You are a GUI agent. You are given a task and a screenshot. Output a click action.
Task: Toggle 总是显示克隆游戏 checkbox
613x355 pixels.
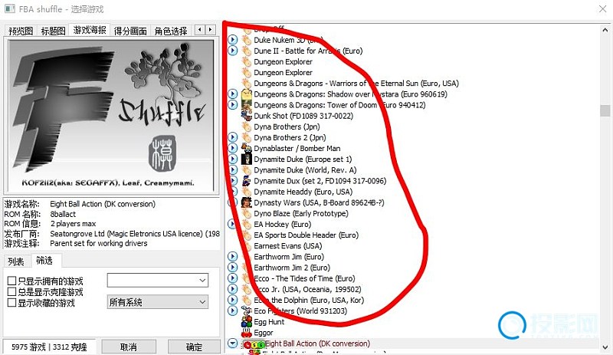click(x=11, y=291)
